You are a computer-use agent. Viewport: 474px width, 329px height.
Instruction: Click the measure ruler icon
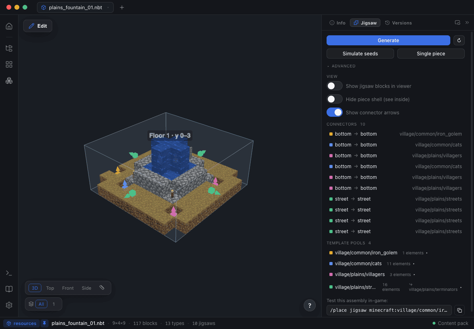(x=102, y=288)
